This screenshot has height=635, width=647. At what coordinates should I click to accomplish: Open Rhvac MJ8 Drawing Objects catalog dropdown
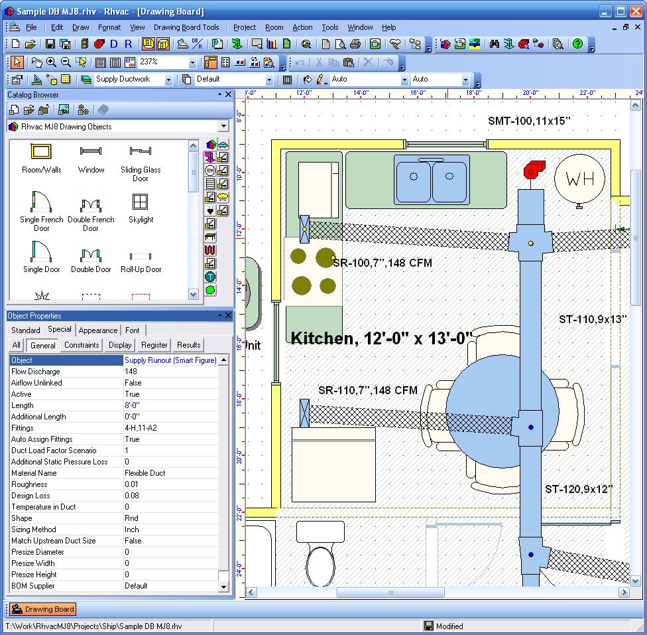223,127
